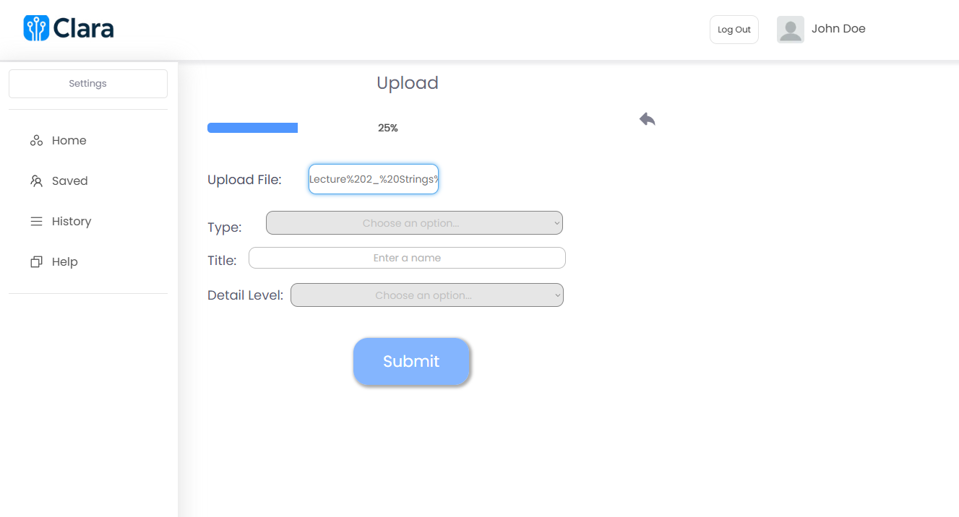Click the 25% upload progress bar
959x517 pixels.
click(x=253, y=128)
